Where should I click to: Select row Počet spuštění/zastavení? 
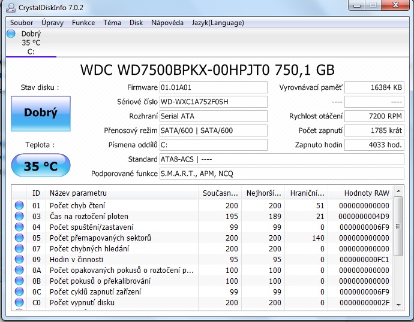202,227
